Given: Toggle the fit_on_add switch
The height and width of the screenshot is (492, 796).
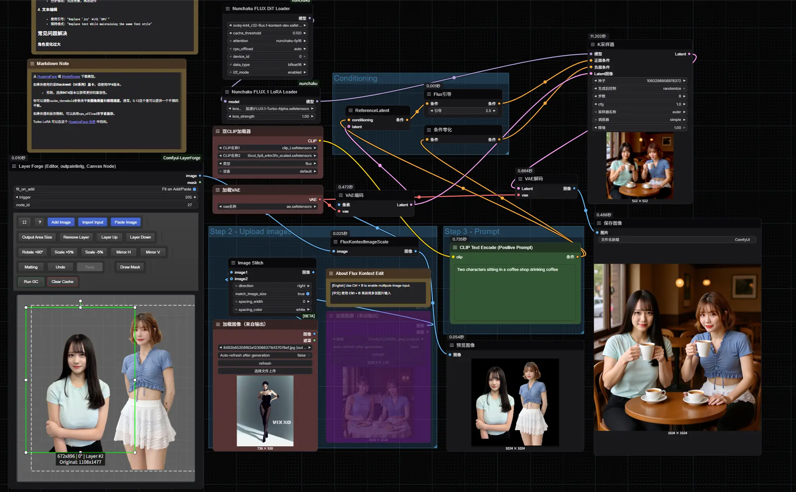Looking at the screenshot, I should 194,189.
